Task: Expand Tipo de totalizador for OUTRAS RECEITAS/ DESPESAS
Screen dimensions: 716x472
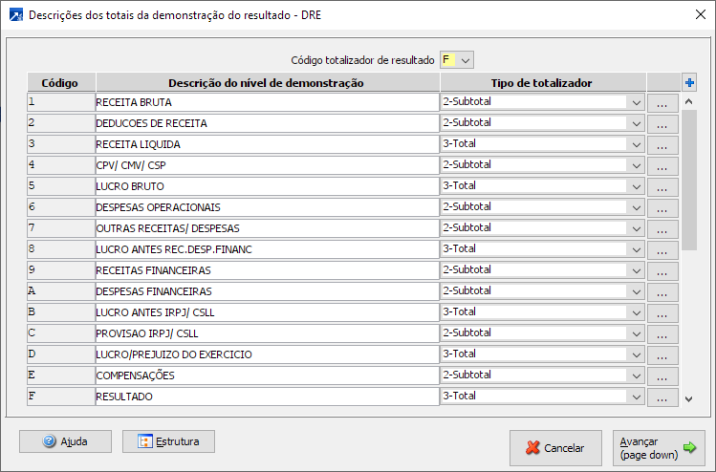Action: [x=637, y=228]
